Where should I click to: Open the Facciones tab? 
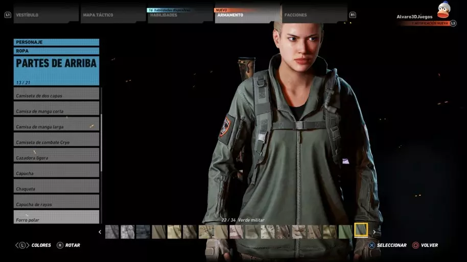[x=315, y=15]
